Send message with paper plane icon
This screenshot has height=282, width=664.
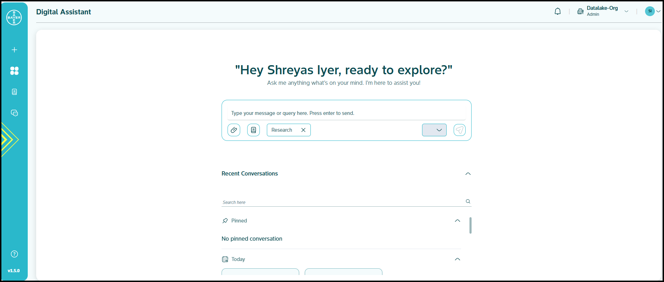pos(459,130)
